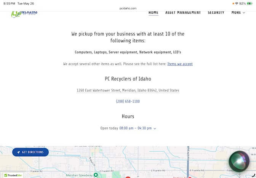Tap the Wi-Fi status icon

click(237, 3)
